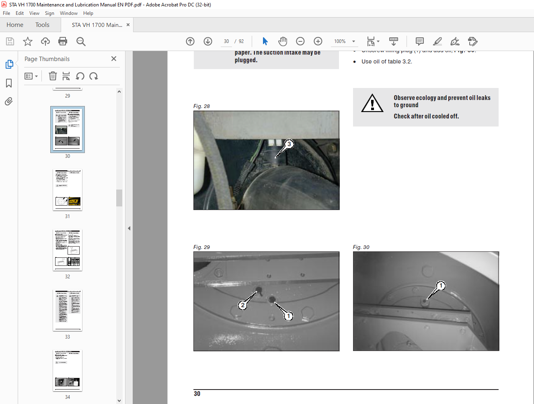This screenshot has height=404, width=534.
Task: Click the Fig. 28 image
Action: (266, 160)
